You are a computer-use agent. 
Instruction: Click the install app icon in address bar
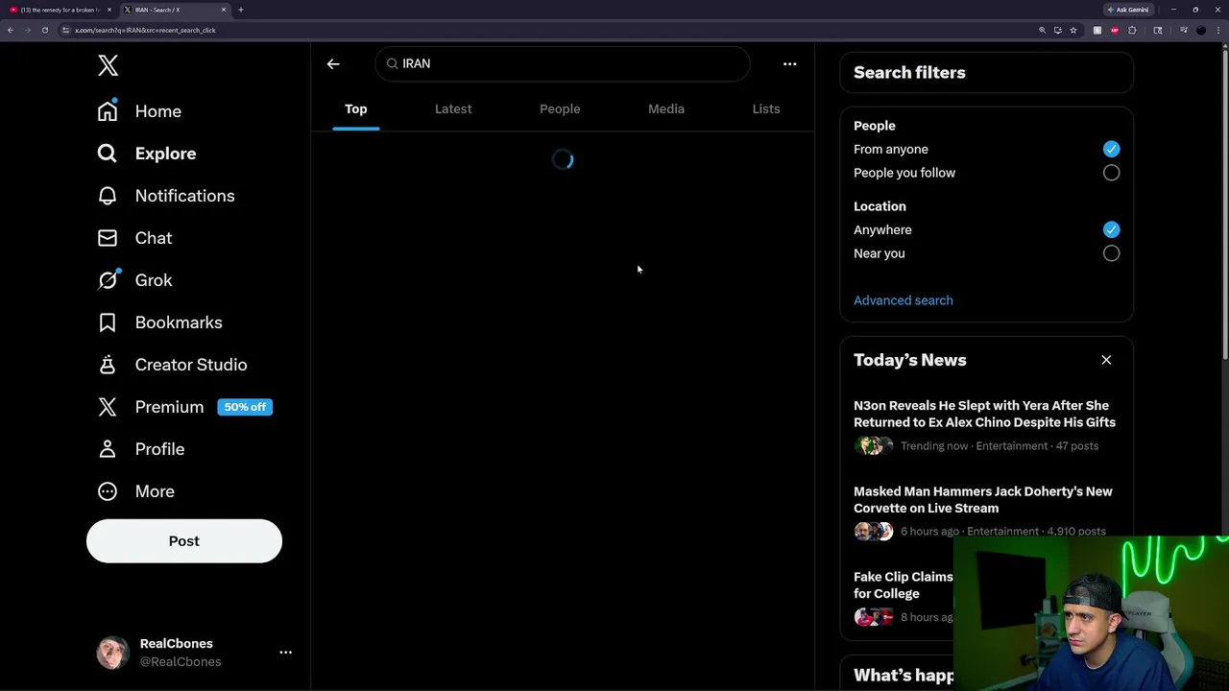tap(1057, 30)
